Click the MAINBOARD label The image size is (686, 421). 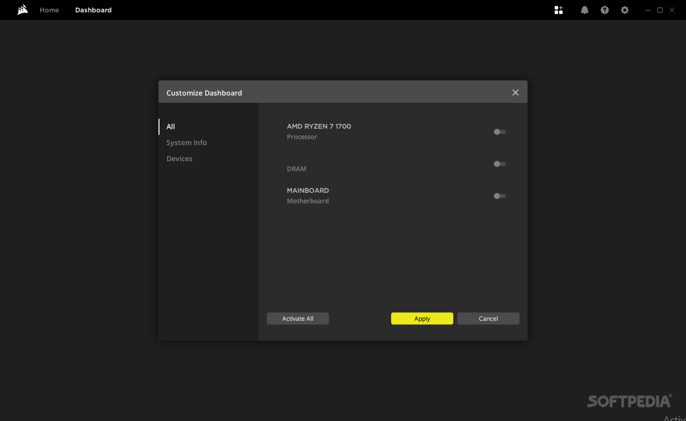(308, 190)
